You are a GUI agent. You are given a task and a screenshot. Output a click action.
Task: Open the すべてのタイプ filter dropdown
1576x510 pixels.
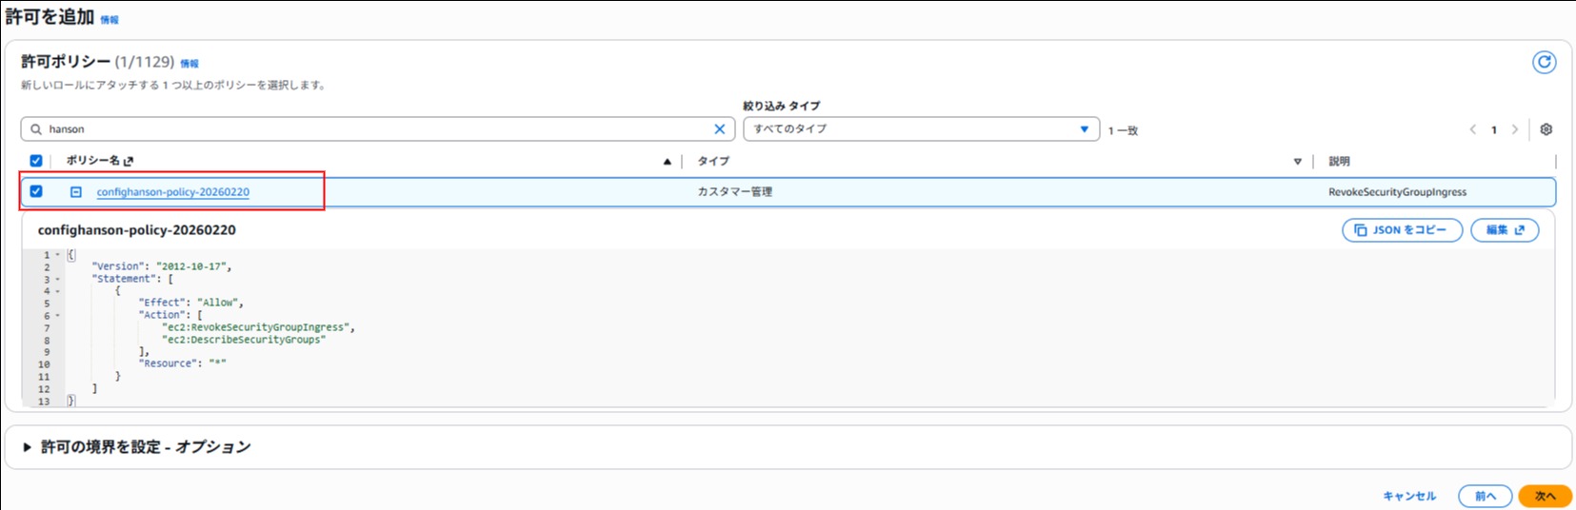[x=921, y=129]
